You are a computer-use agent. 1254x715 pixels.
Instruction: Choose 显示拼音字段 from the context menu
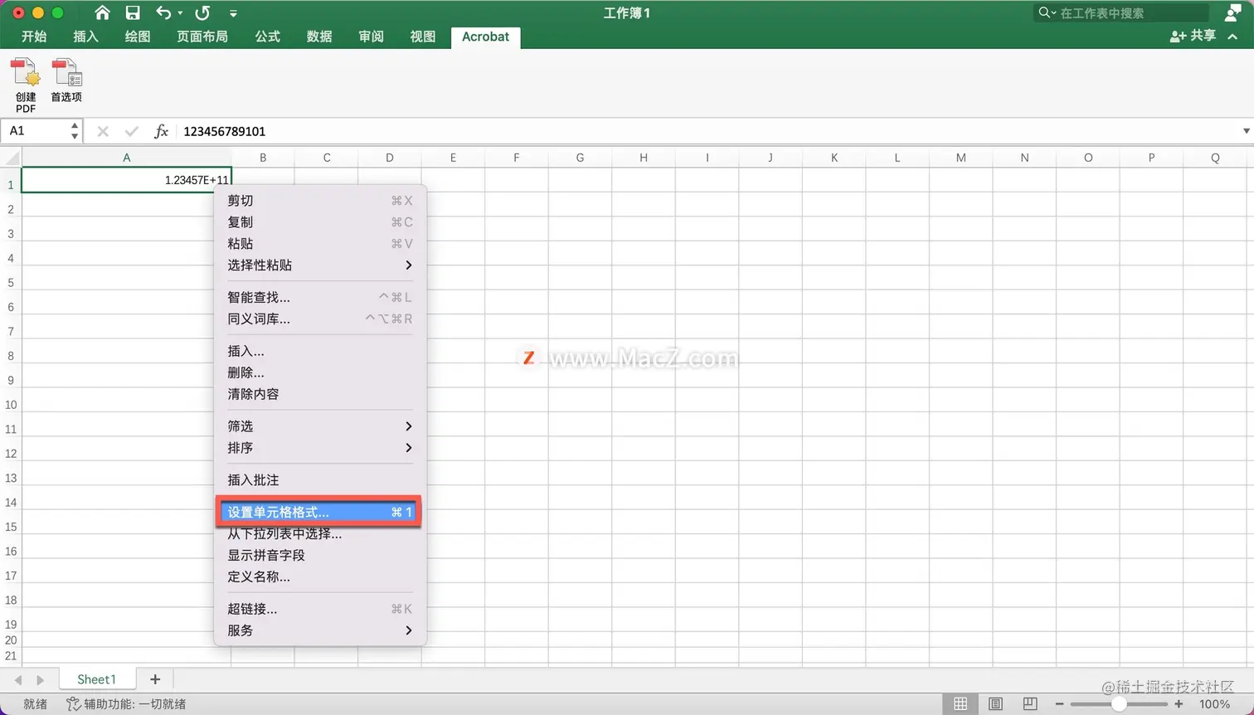[x=320, y=555]
